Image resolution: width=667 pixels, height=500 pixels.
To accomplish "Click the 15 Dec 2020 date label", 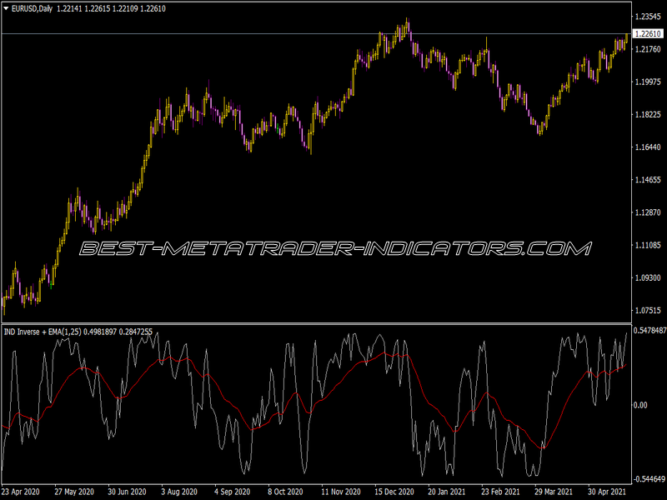I will pyautogui.click(x=394, y=492).
